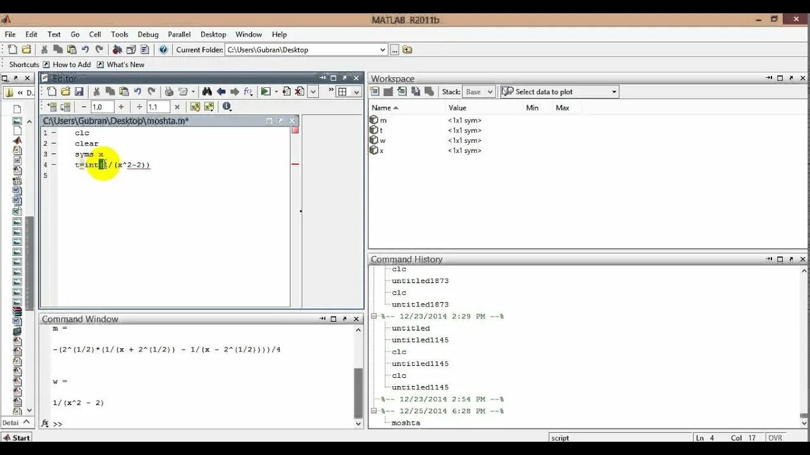The height and width of the screenshot is (455, 810).
Task: Click the cell mode info icon
Action: pos(227,107)
